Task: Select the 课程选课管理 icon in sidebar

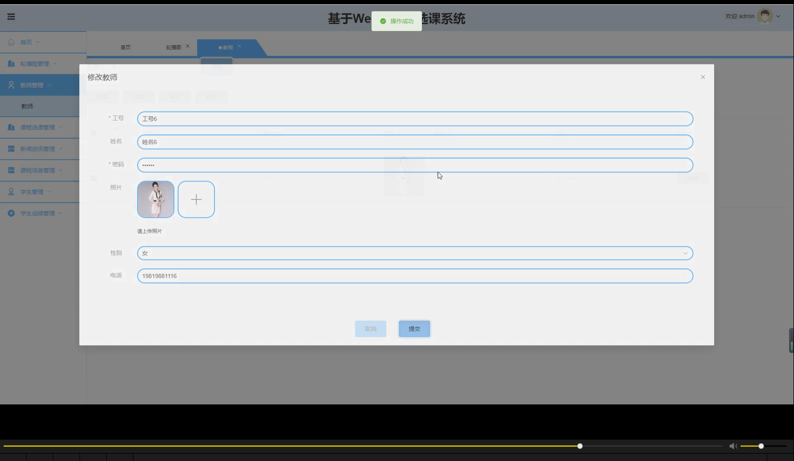Action: tap(10, 127)
